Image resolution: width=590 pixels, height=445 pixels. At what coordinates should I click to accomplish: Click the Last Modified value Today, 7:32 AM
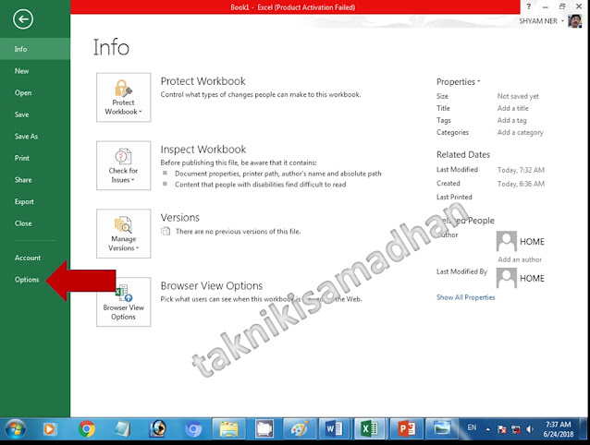click(521, 170)
